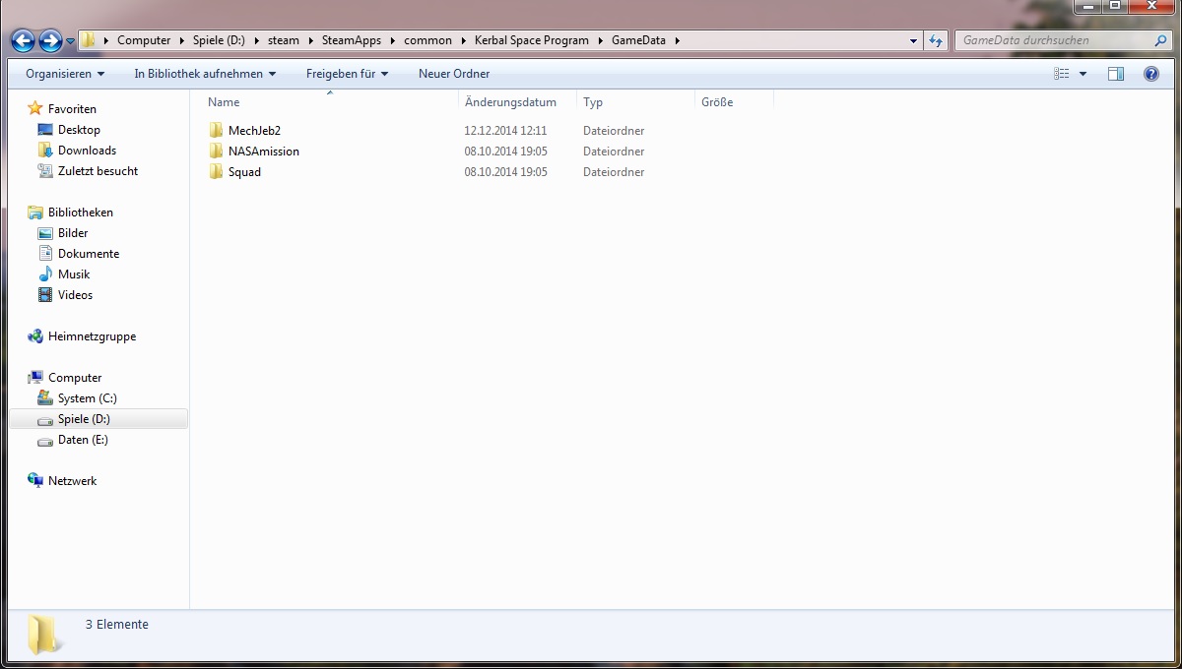
Task: Open the MechJeb2 folder icon
Action: coord(217,131)
